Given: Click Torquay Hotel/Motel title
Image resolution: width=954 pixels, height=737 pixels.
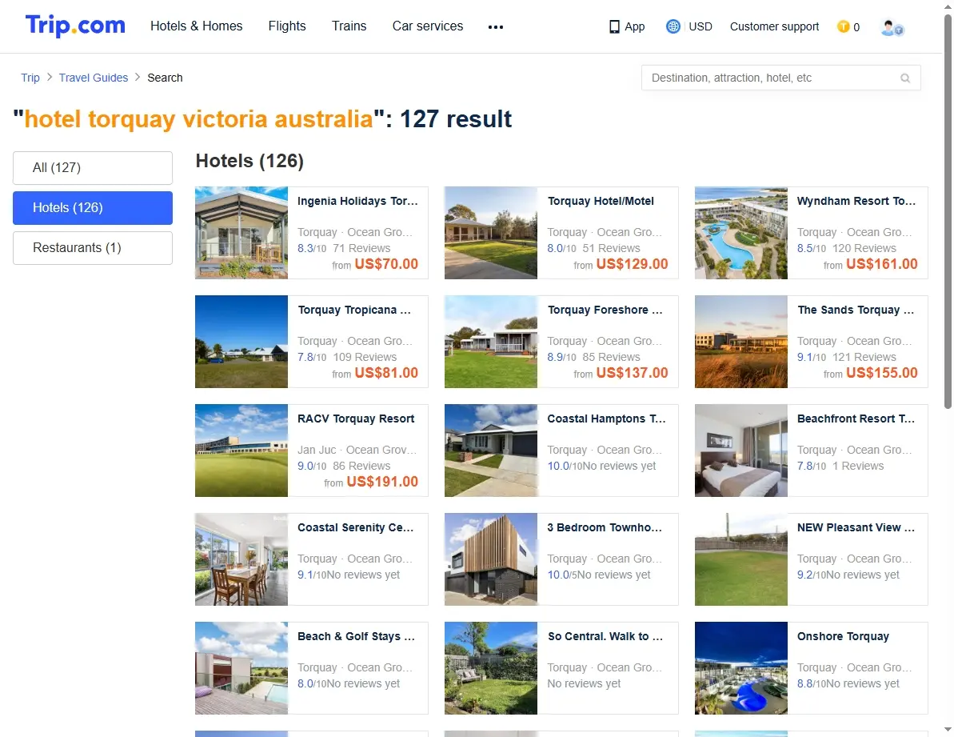Looking at the screenshot, I should point(601,201).
